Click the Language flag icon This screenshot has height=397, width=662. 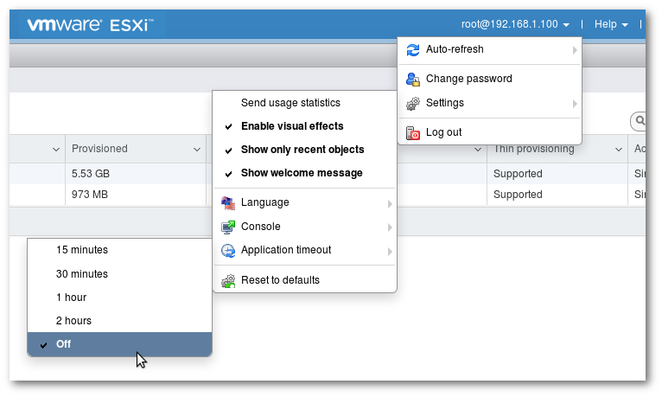[x=228, y=203]
